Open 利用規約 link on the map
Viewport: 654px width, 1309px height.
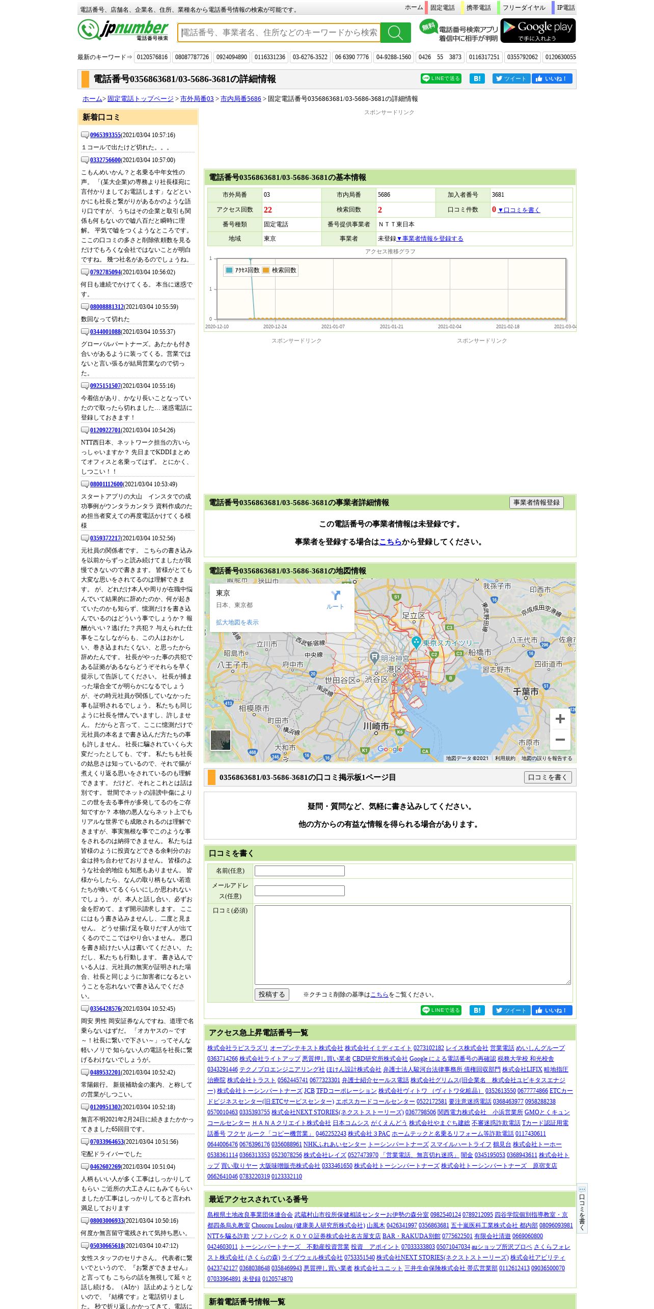pyautogui.click(x=505, y=758)
